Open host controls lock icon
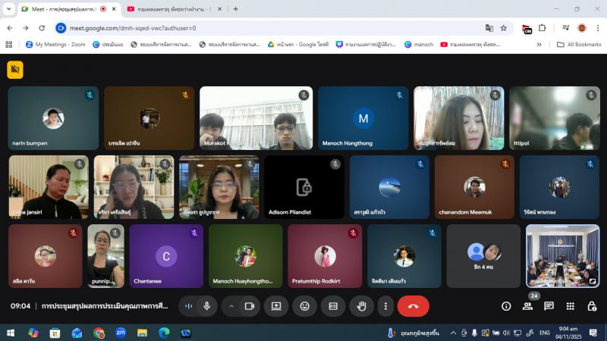607x341 pixels. (x=592, y=306)
